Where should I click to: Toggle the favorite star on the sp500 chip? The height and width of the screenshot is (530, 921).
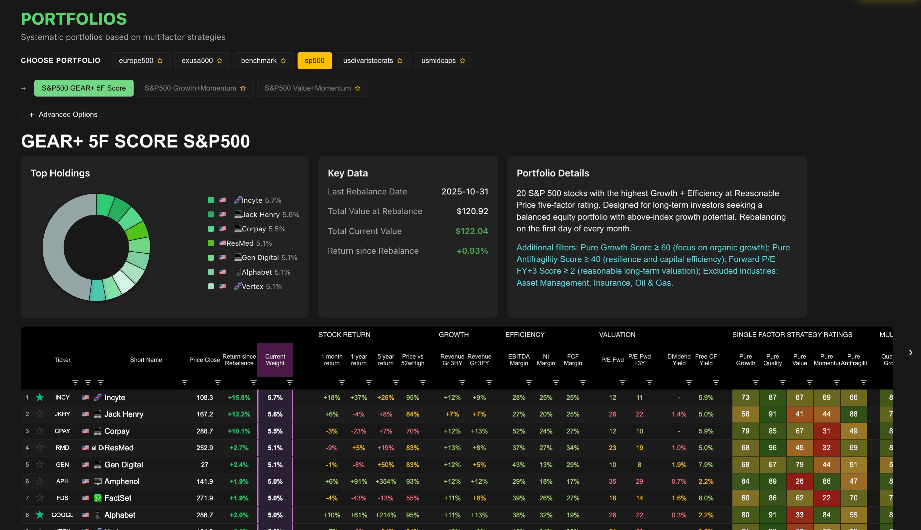[x=325, y=61]
